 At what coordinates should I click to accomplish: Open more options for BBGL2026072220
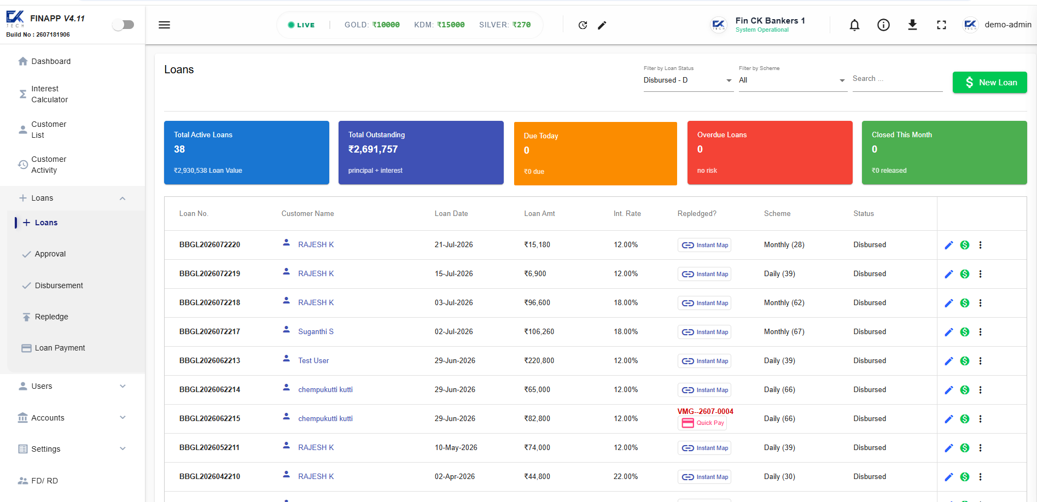pos(980,245)
